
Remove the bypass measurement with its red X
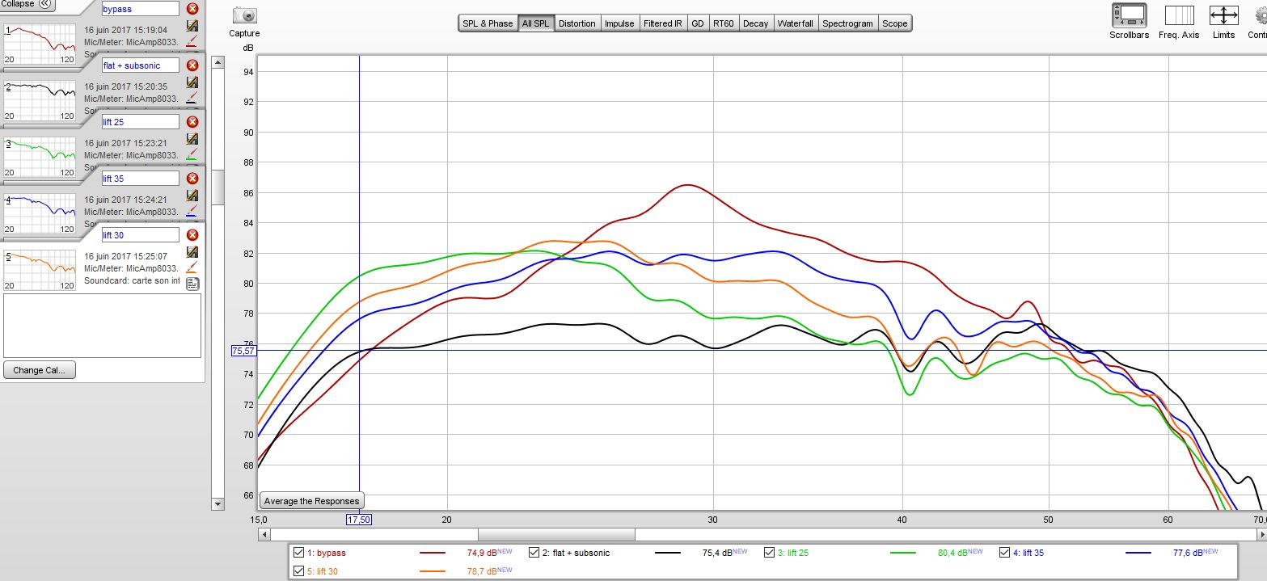(192, 9)
